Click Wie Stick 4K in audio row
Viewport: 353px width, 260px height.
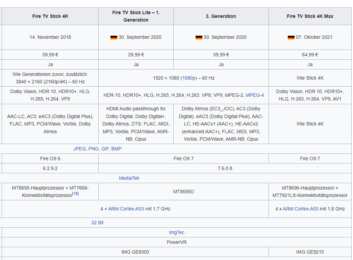pos(310,124)
